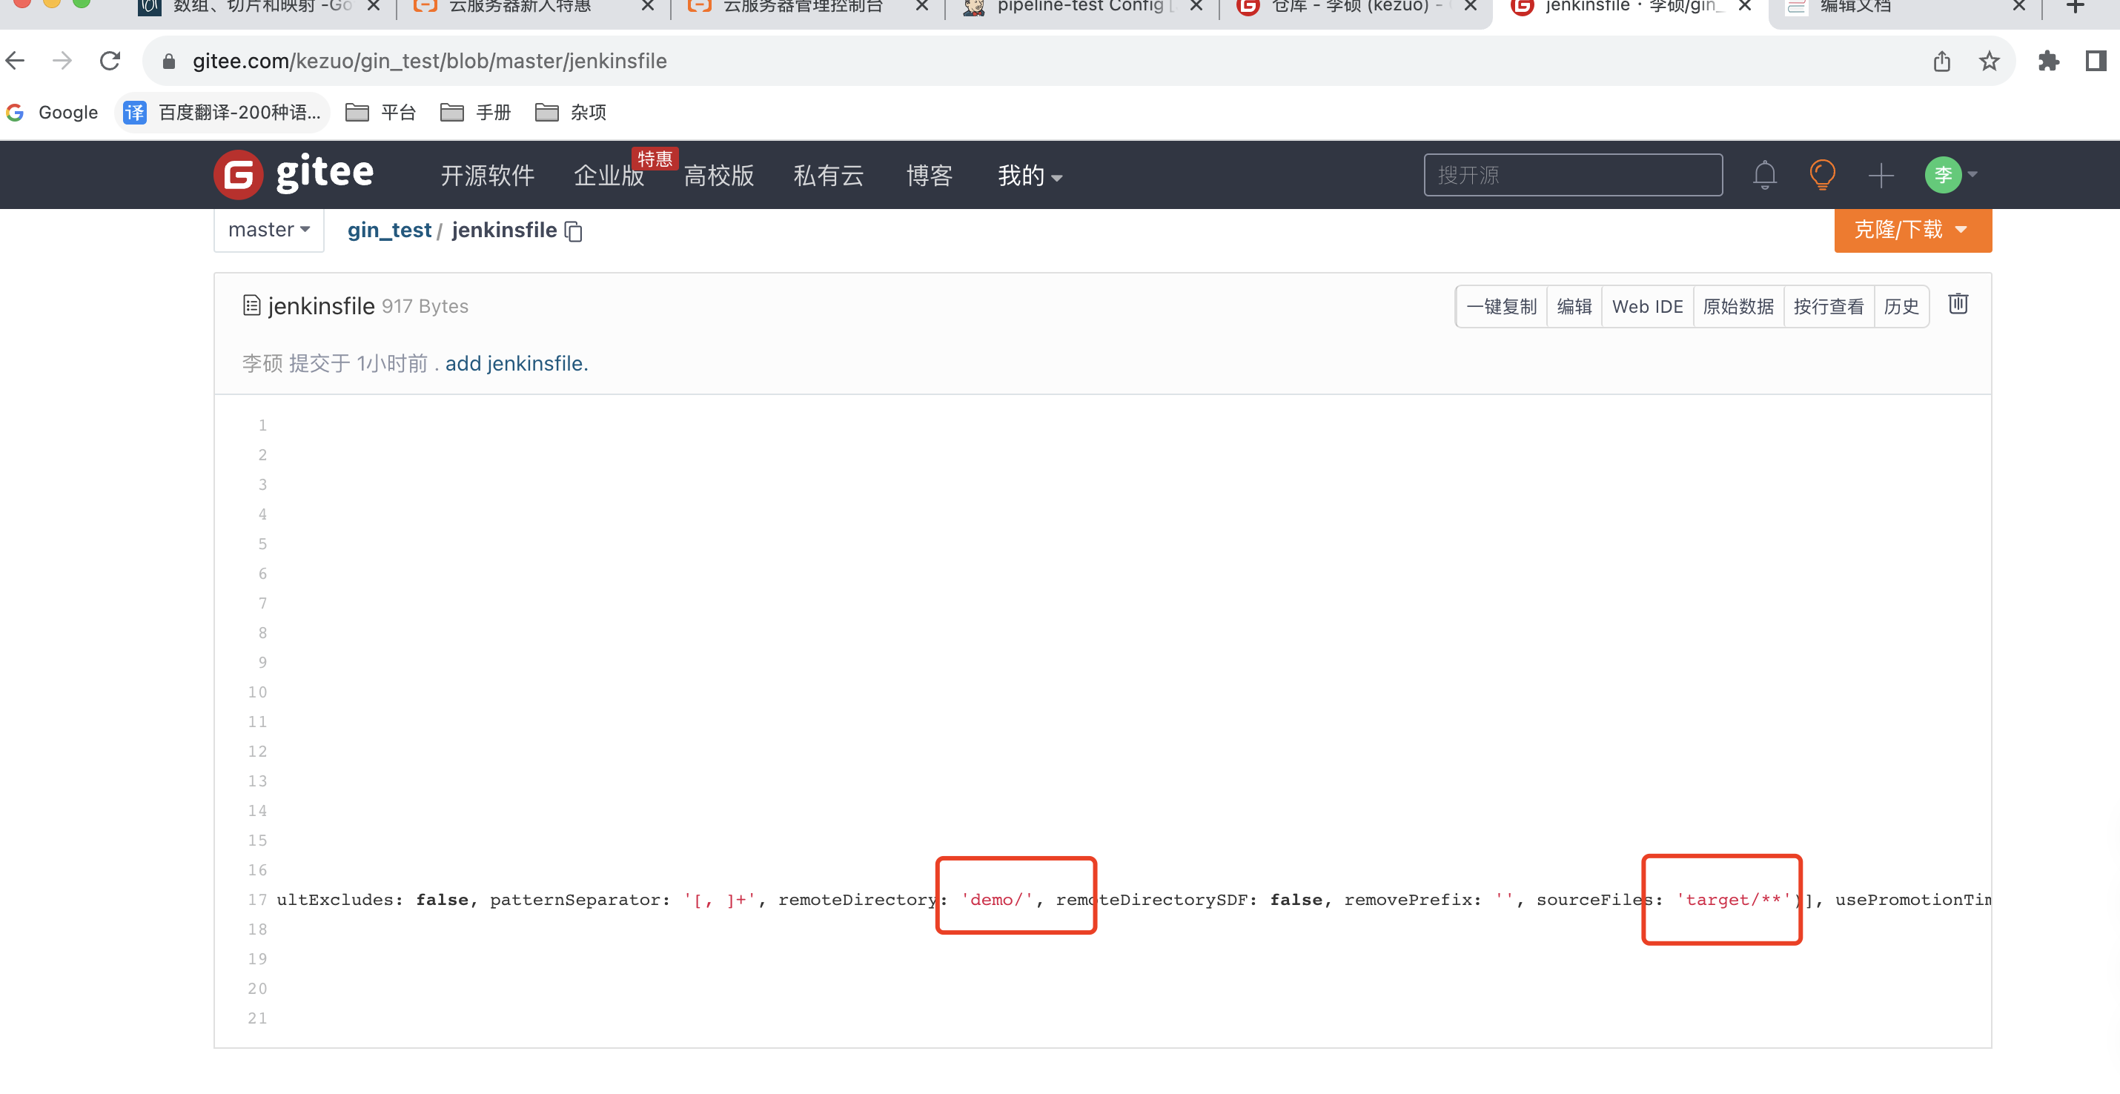Screen dimensions: 2120x1094
Task: Click 一键复制 to copy file
Action: (1502, 306)
